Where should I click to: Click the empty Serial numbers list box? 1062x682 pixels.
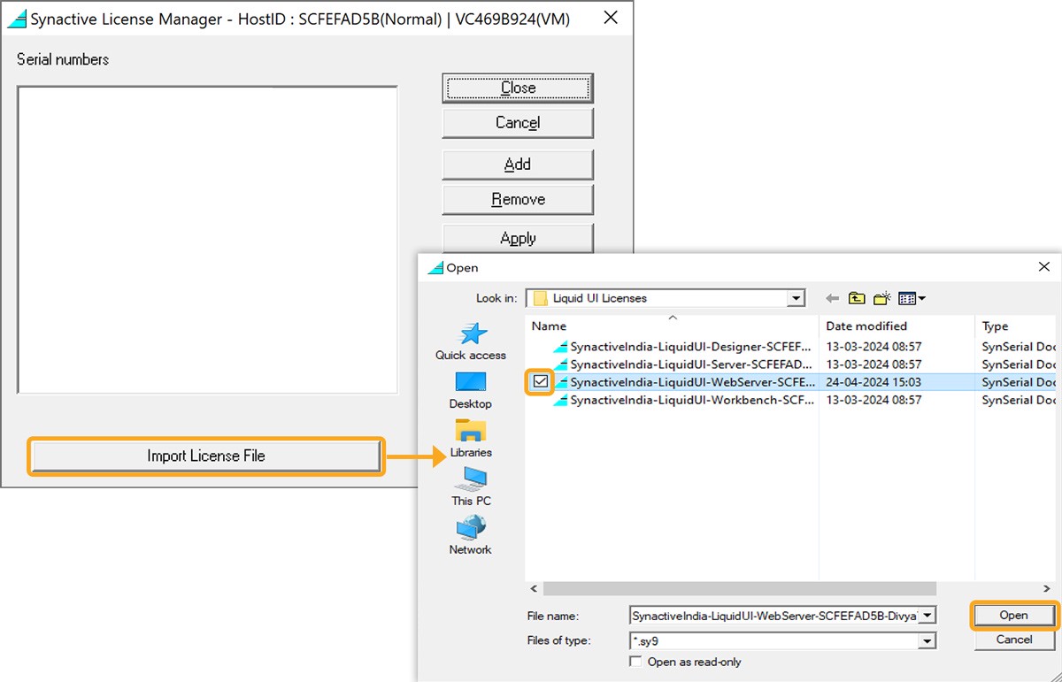click(207, 240)
